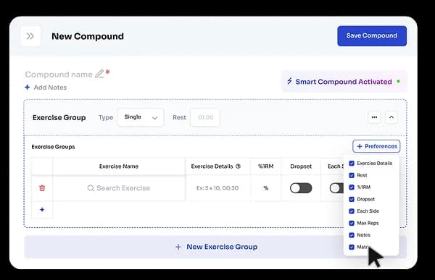Screen dimensions: 435x280
Task: Uncheck Exercise Details in preferences
Action: pyautogui.click(x=352, y=163)
